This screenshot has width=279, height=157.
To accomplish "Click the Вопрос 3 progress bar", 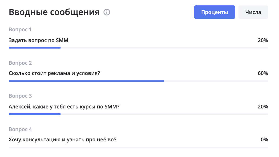I will coord(138,114).
